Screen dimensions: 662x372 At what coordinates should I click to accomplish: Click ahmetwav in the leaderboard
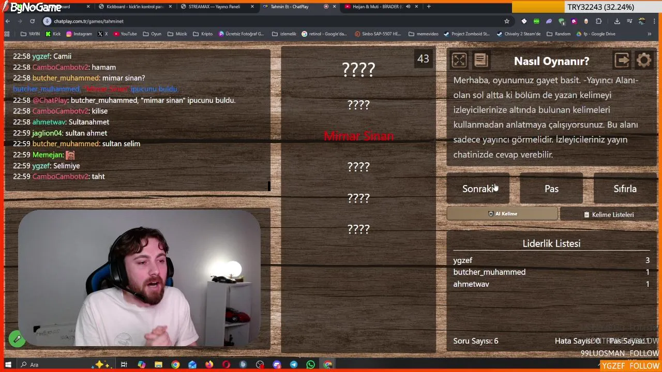coord(471,284)
